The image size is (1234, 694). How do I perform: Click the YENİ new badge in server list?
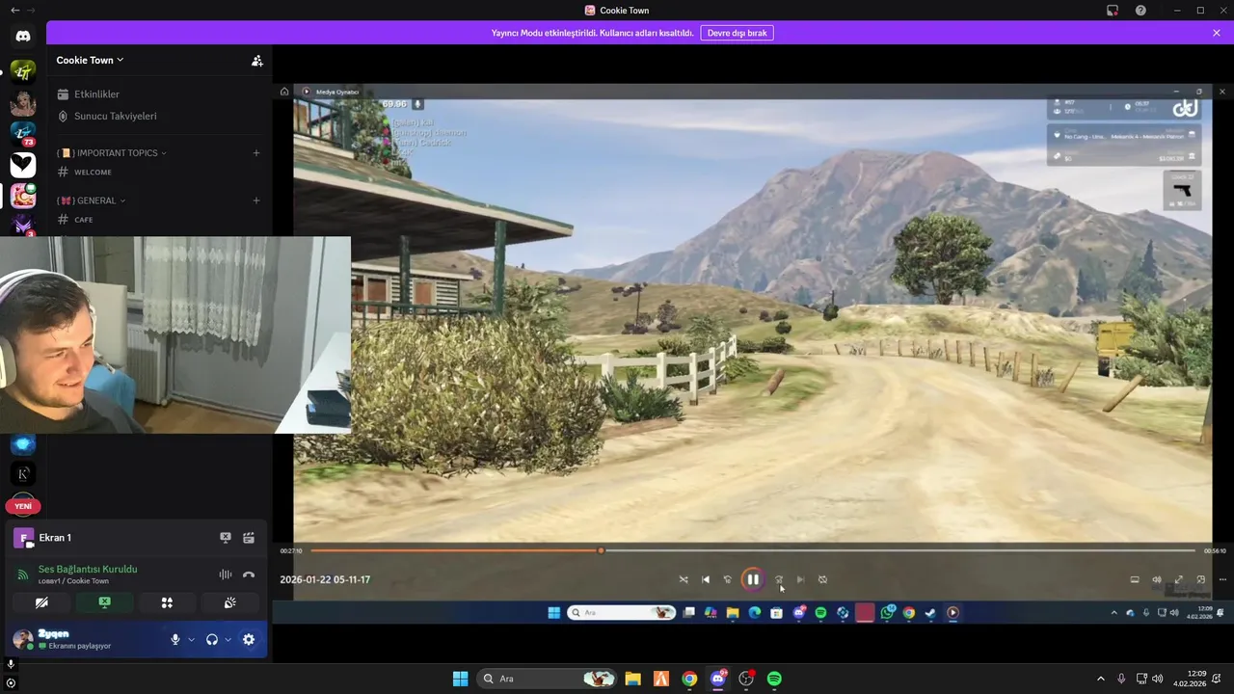click(x=23, y=506)
